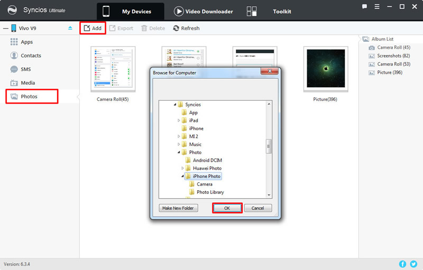Collapse the Vivo V9 device tree

pyautogui.click(x=6, y=29)
